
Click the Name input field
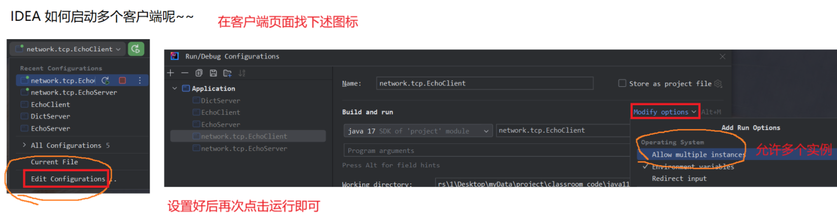[x=485, y=83]
